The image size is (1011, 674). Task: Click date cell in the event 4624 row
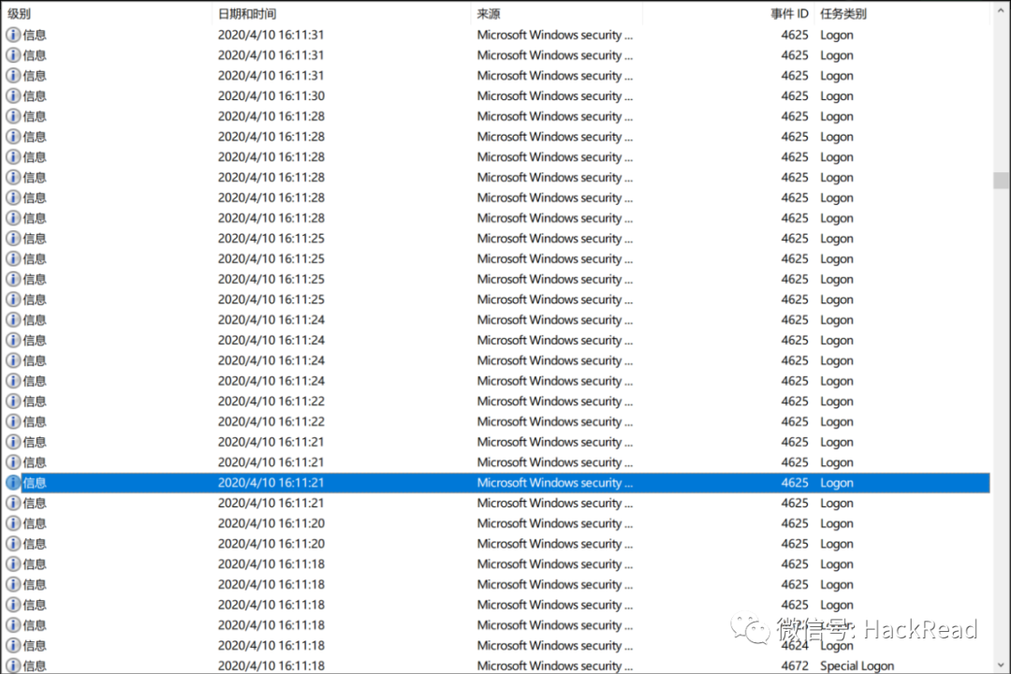click(271, 645)
